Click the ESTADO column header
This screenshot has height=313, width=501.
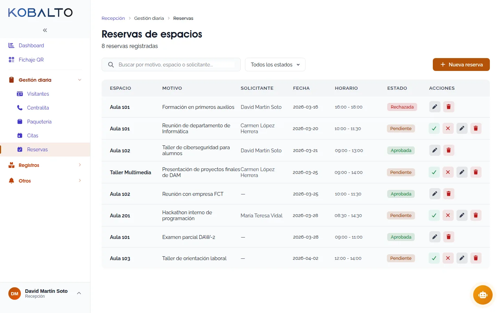(397, 88)
